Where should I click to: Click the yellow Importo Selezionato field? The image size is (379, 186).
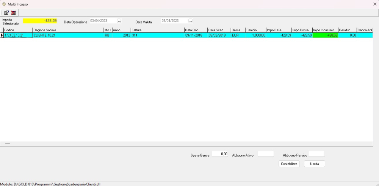pos(40,21)
